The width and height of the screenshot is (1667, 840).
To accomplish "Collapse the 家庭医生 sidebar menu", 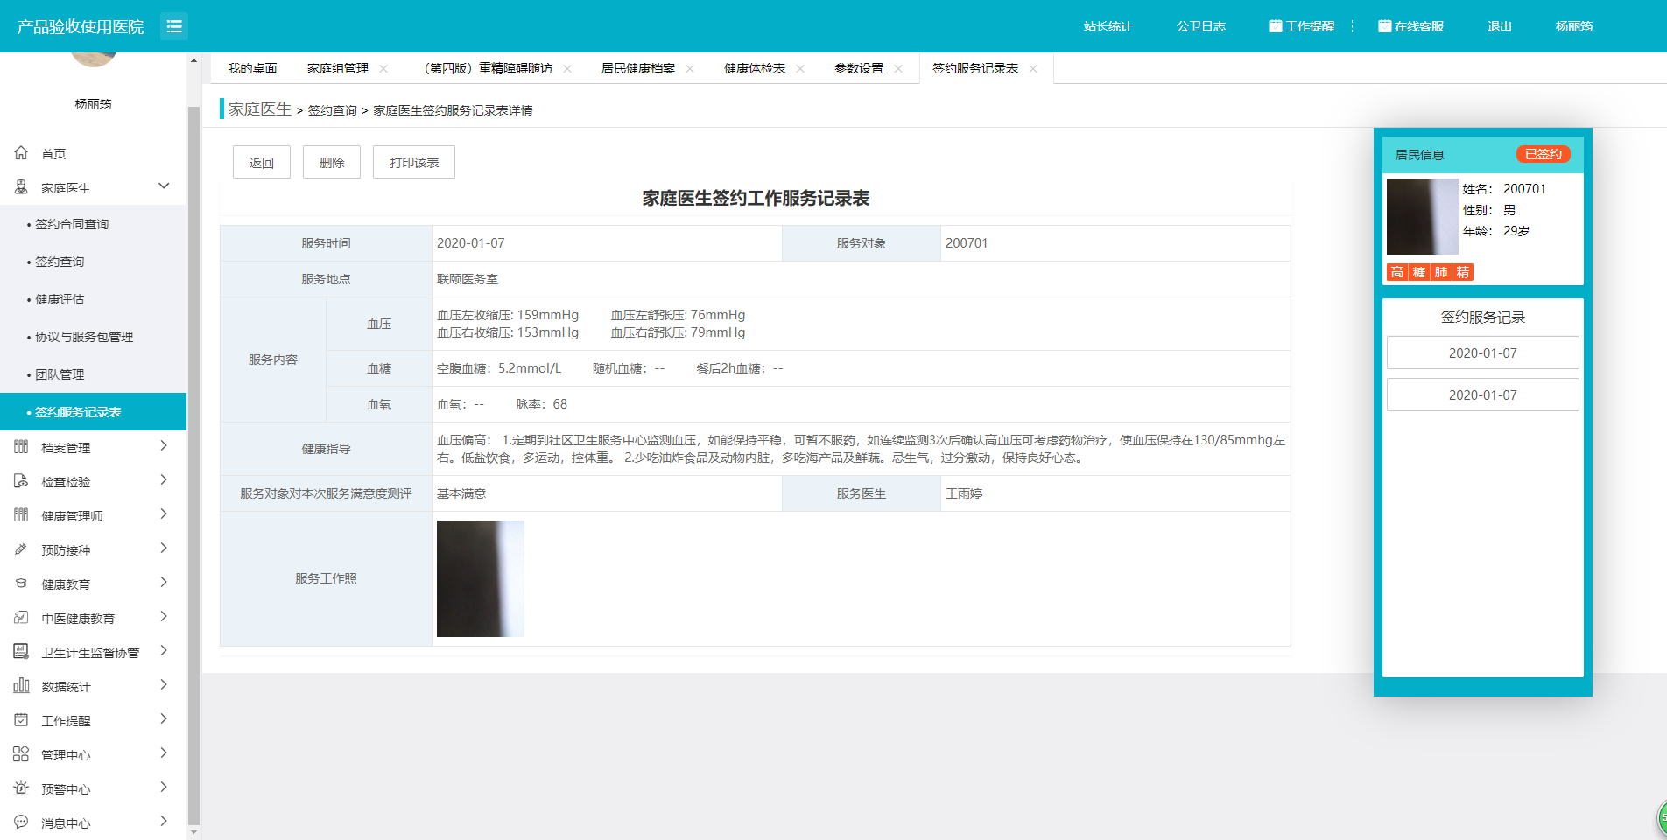I will coord(164,186).
